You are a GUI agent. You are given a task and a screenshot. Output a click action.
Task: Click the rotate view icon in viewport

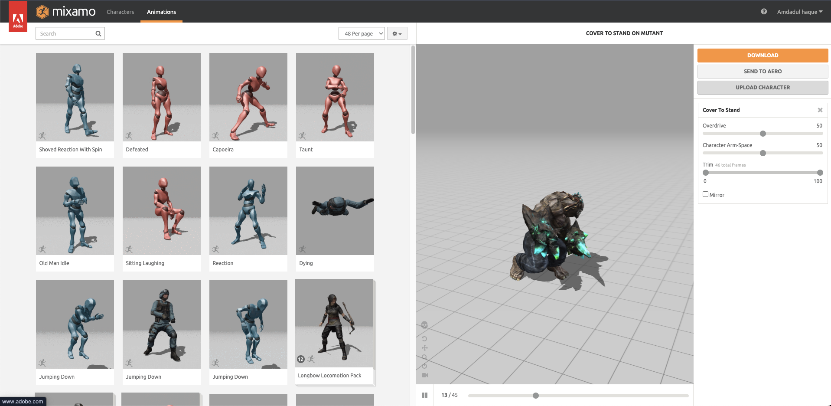click(x=424, y=339)
